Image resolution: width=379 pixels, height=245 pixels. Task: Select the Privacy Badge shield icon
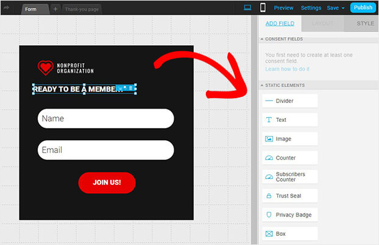click(269, 215)
